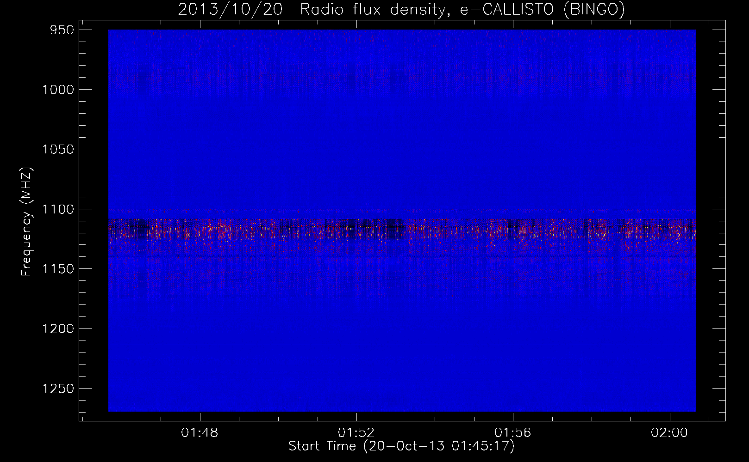Image resolution: width=749 pixels, height=462 pixels.
Task: Click the plot title '2013/10/20 Radio flux density'
Action: [401, 9]
